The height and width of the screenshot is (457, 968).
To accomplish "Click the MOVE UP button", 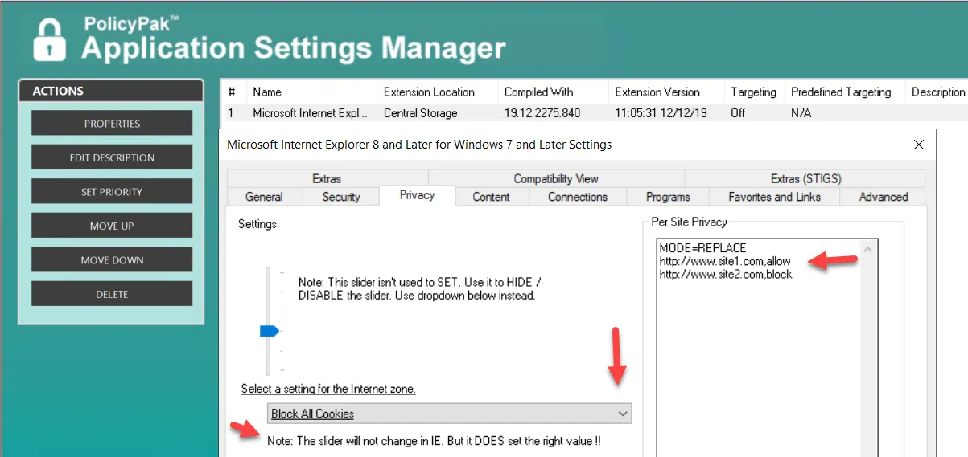I will [112, 226].
